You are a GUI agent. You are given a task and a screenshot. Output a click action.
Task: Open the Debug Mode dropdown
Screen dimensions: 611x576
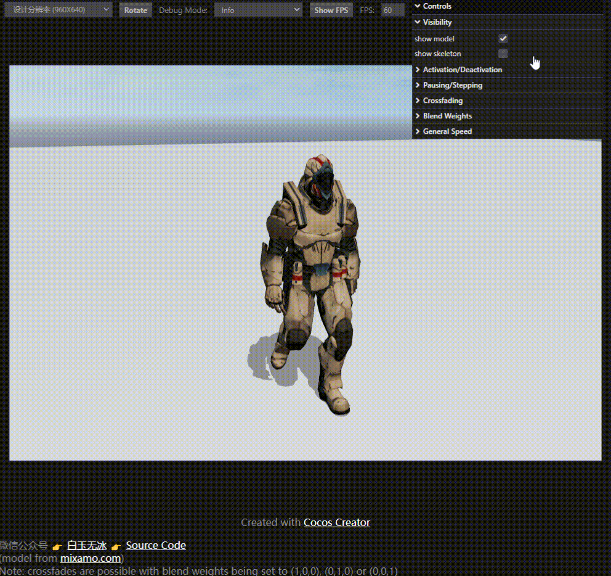click(258, 10)
